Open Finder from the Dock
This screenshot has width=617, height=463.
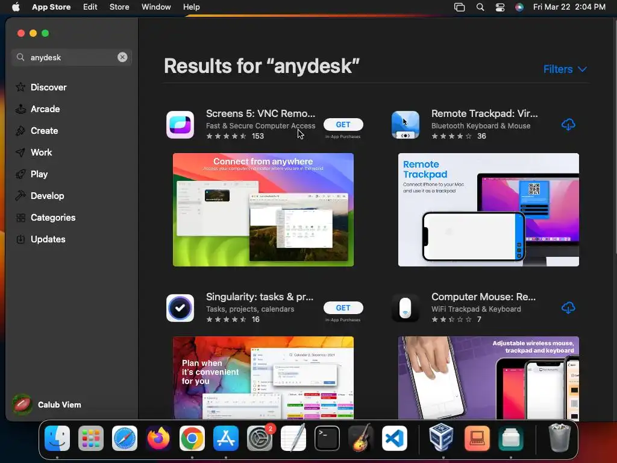57,438
